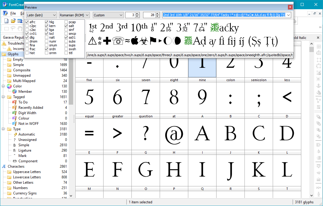Viewport: 323px width, 206px height.
Task: Enable the smcp feature checkbox
Action: tap(66, 34)
